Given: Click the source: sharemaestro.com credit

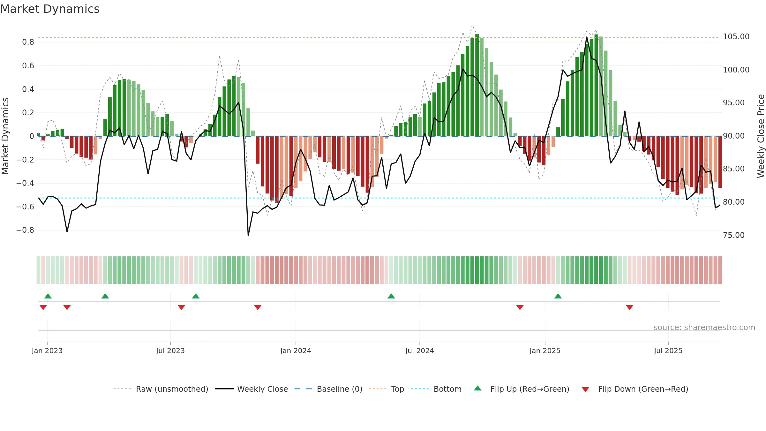Looking at the screenshot, I should pos(704,327).
